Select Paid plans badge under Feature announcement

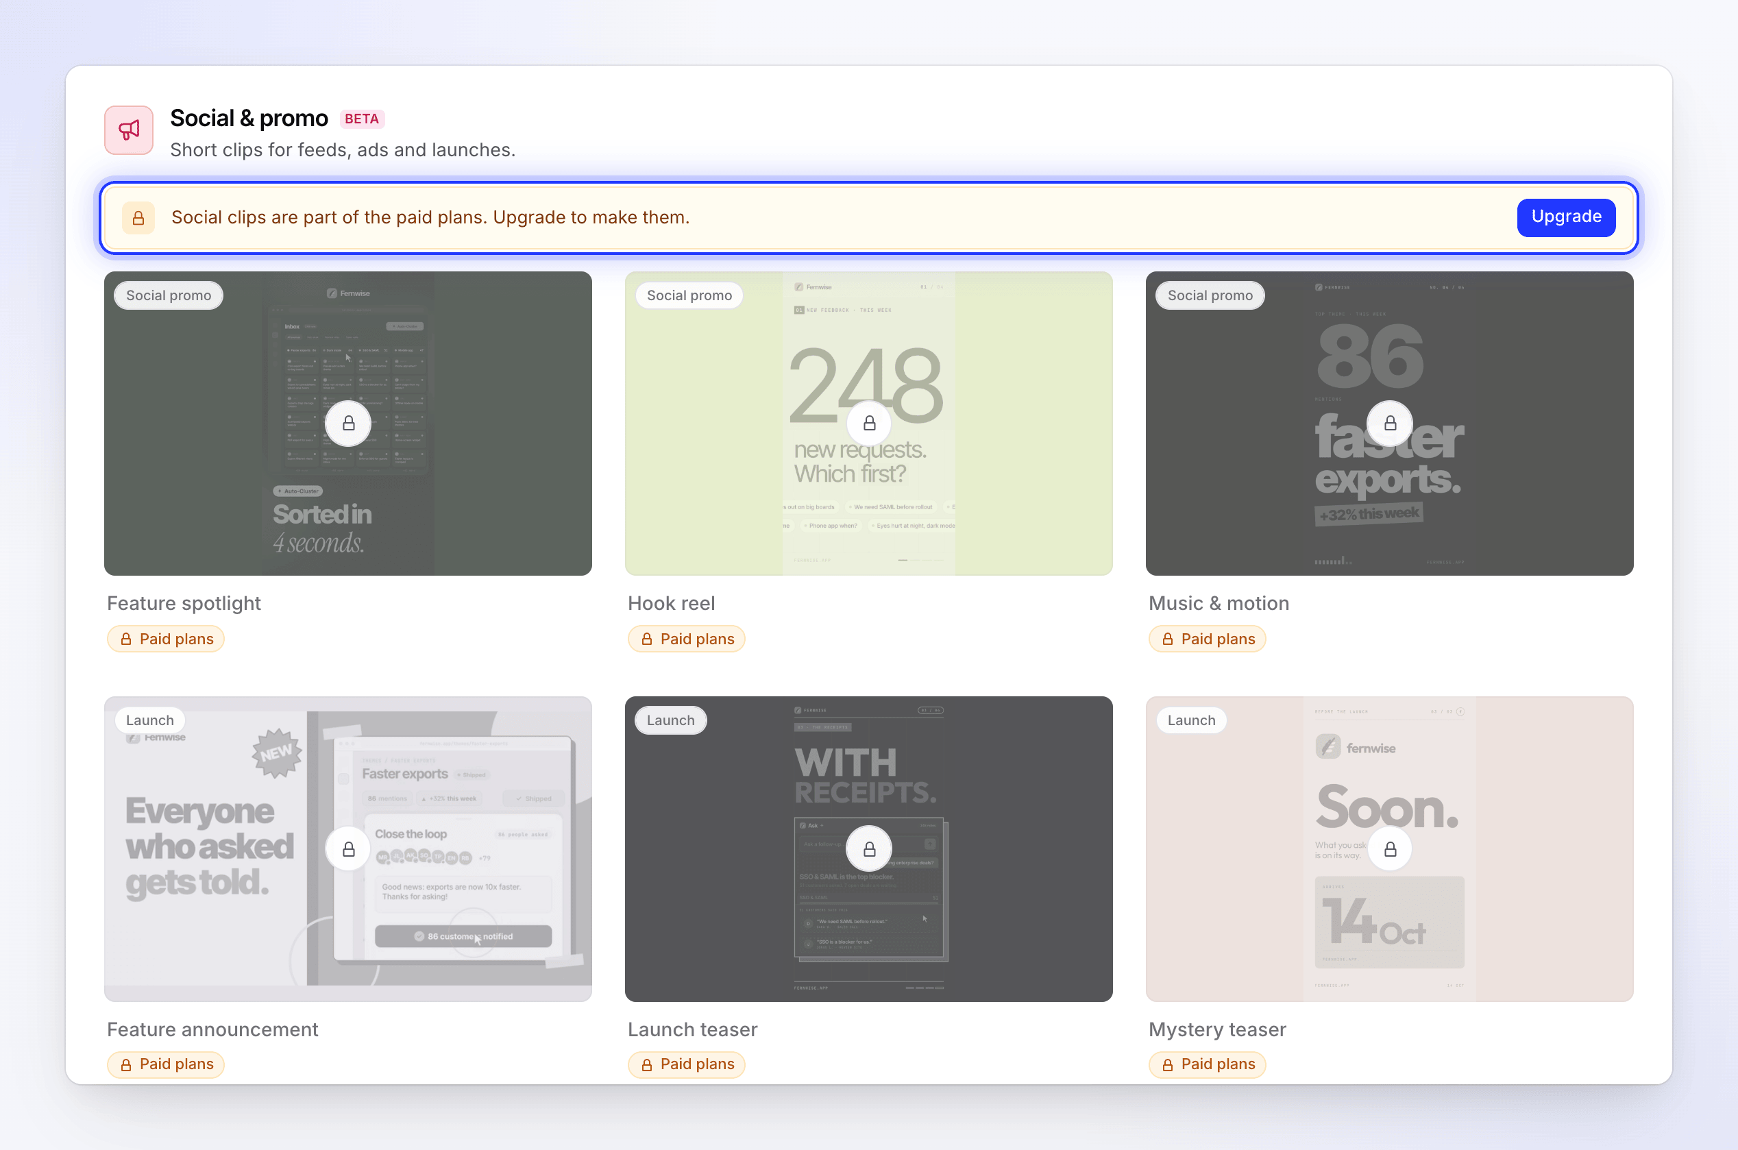[x=166, y=1064]
